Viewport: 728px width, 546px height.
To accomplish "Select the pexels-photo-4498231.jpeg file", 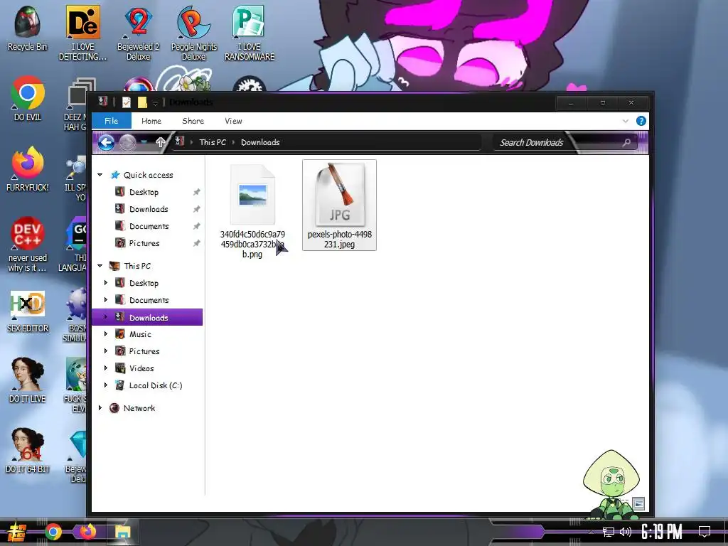I will point(339,205).
